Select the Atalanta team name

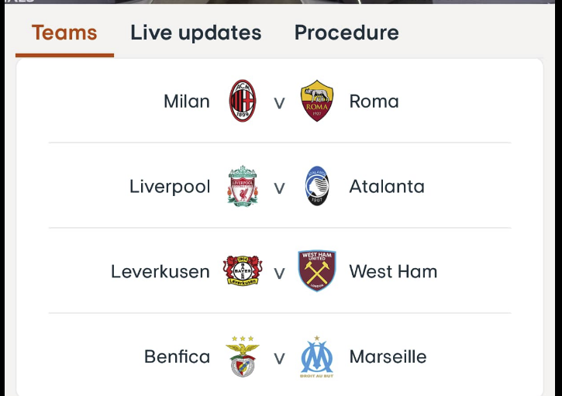pyautogui.click(x=387, y=187)
